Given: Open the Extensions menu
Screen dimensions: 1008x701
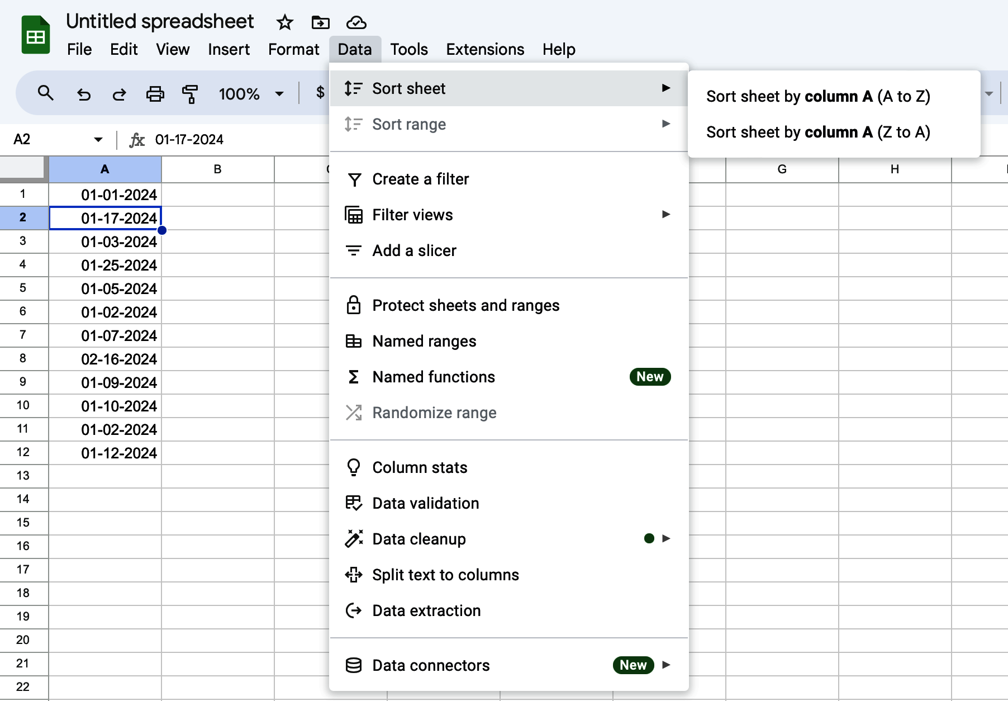Looking at the screenshot, I should 485,49.
